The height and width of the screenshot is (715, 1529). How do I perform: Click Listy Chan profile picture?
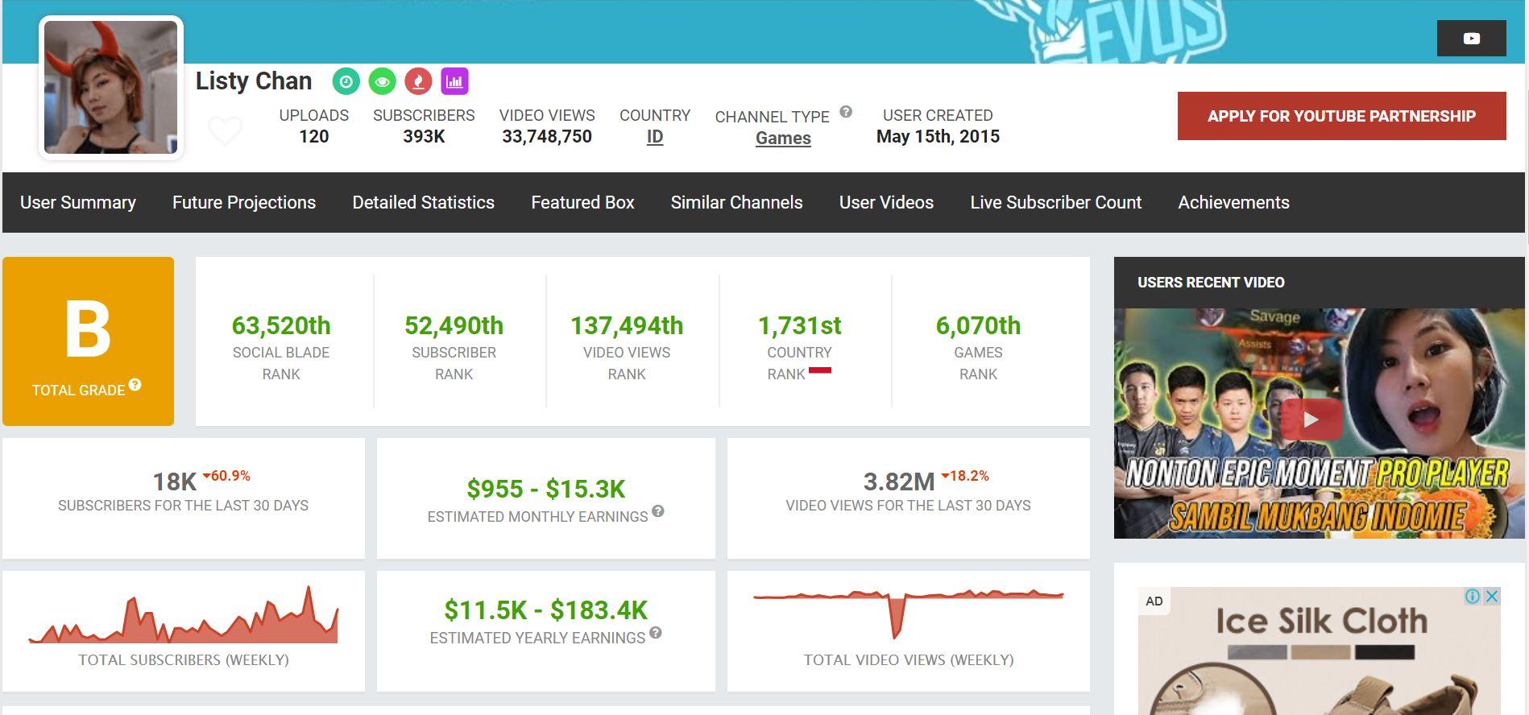[x=111, y=88]
